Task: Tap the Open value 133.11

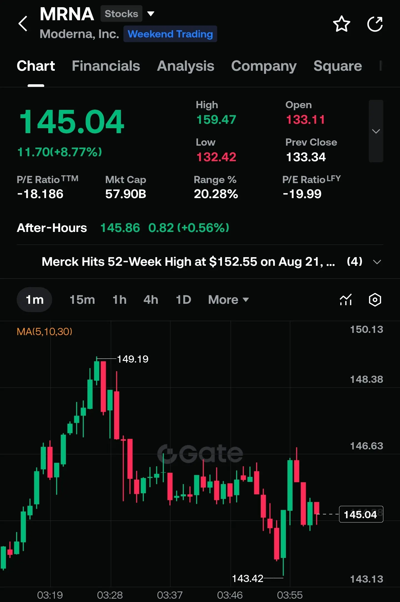Action: point(305,120)
